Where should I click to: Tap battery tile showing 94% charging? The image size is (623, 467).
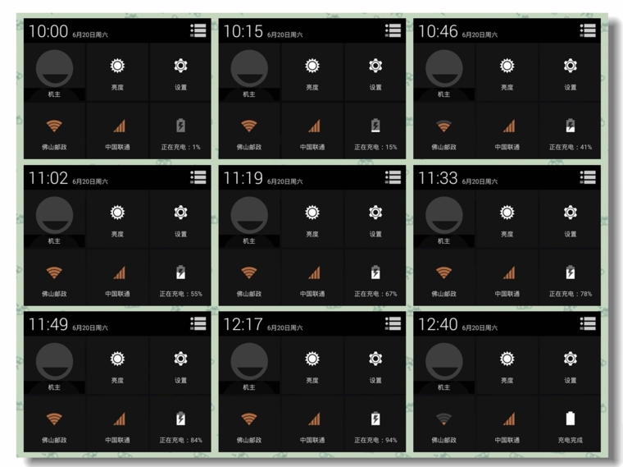[x=375, y=424]
